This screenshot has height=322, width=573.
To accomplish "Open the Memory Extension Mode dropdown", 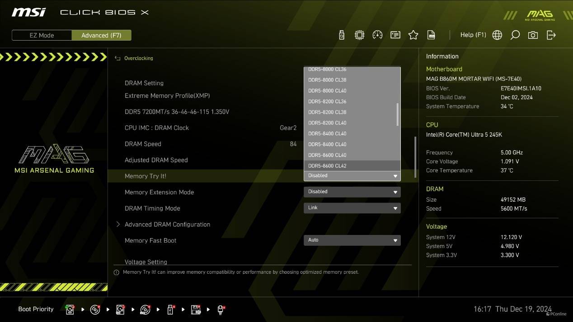I will [x=352, y=192].
